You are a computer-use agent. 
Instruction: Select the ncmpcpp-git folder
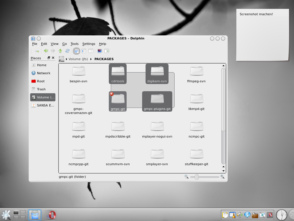(79, 157)
